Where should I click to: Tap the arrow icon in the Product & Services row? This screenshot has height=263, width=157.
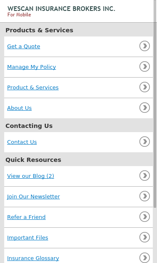coord(144,87)
